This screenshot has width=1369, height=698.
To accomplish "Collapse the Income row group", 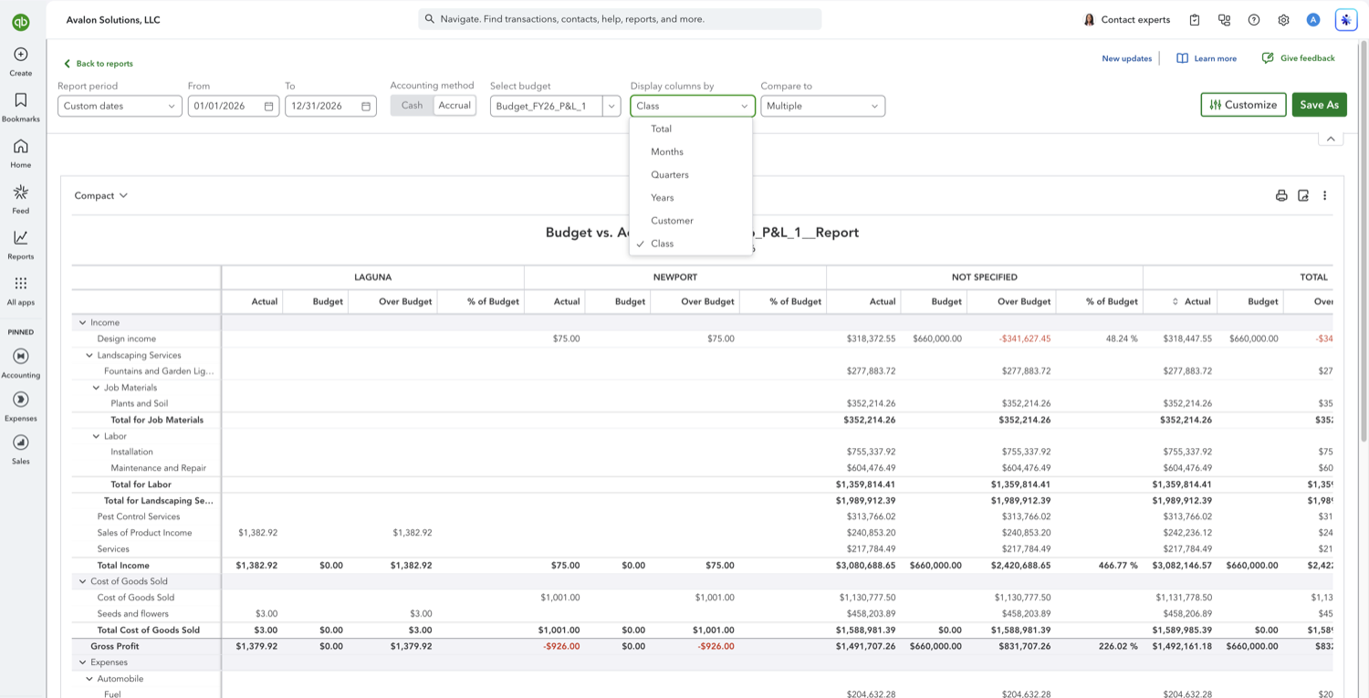I will 82,323.
